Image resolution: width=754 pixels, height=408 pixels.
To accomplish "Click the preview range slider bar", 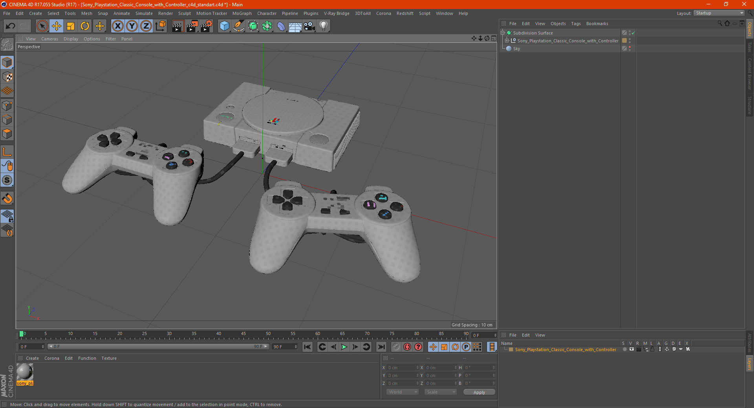I will (x=158, y=346).
